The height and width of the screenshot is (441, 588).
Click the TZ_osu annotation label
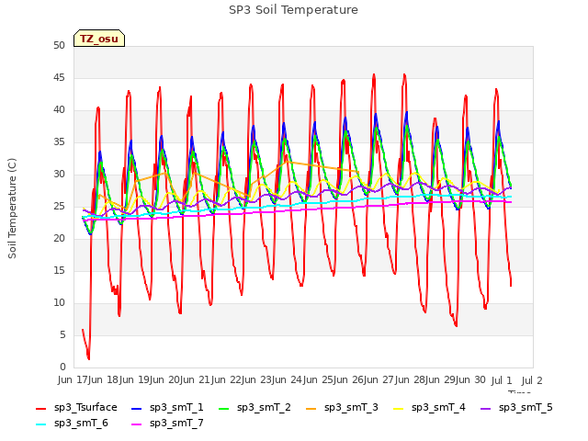click(x=99, y=39)
